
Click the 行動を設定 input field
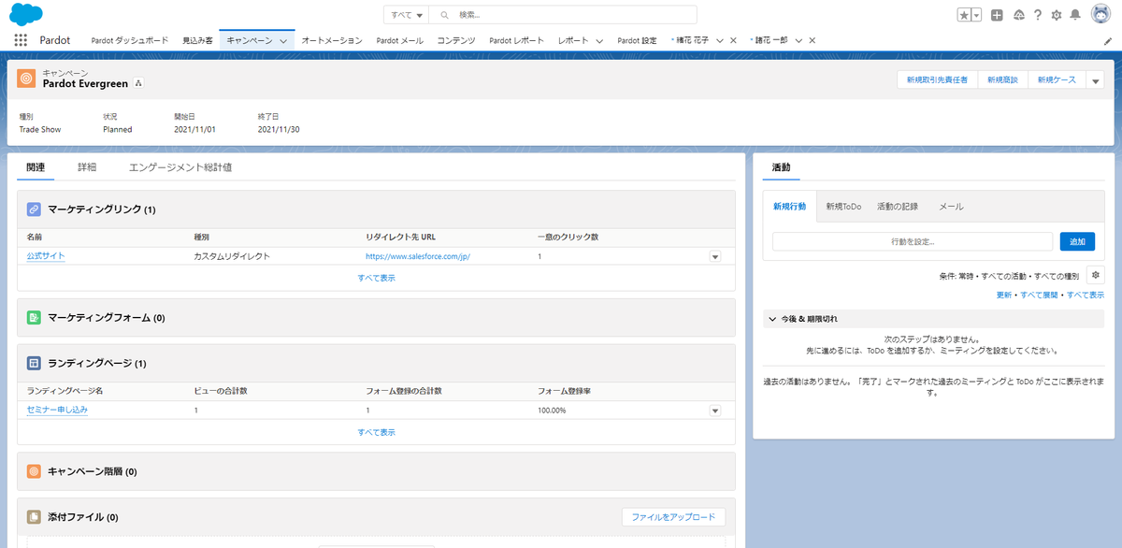[913, 241]
